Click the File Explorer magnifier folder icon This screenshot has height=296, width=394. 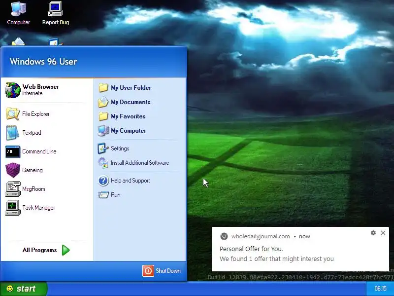[x=13, y=114]
